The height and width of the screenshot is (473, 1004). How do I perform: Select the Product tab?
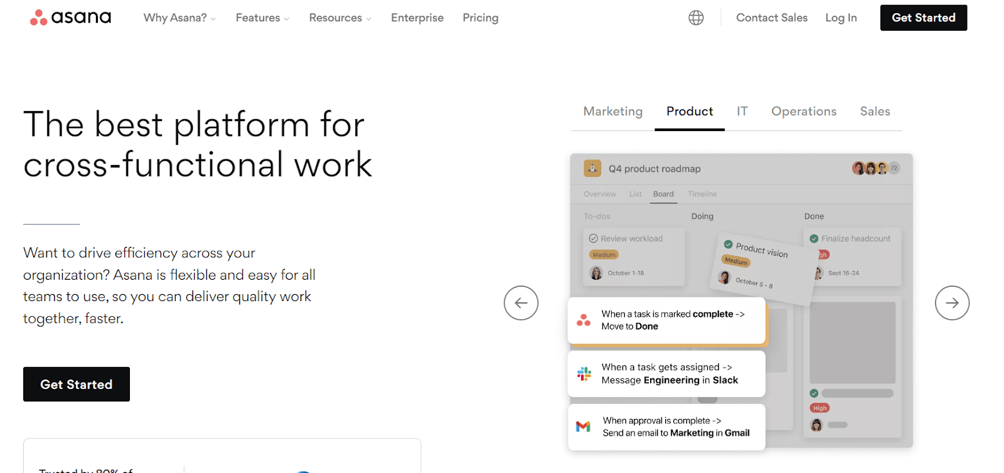690,111
